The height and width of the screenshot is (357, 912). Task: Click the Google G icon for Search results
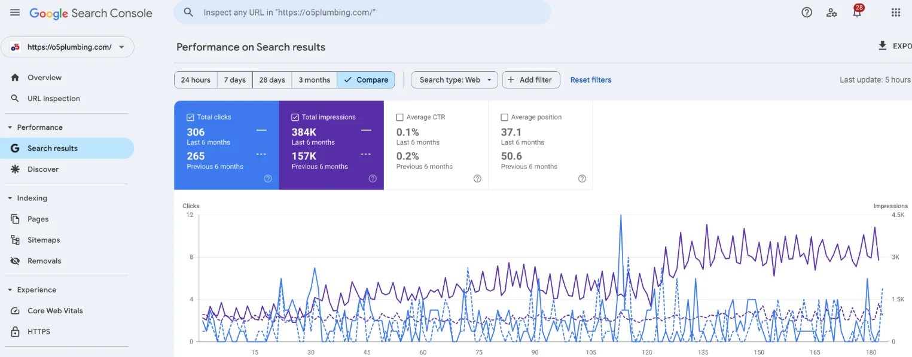click(x=16, y=148)
